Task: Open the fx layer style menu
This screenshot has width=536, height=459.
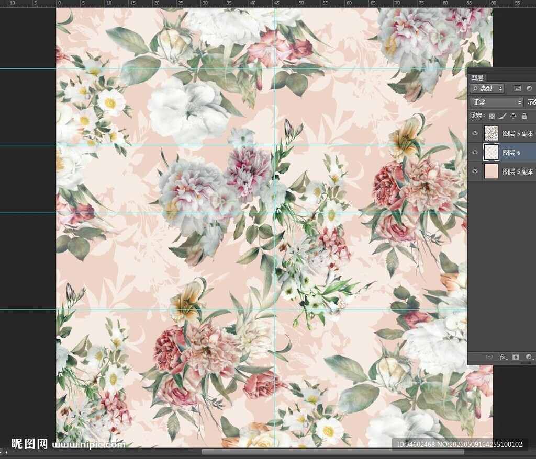Action: (503, 357)
